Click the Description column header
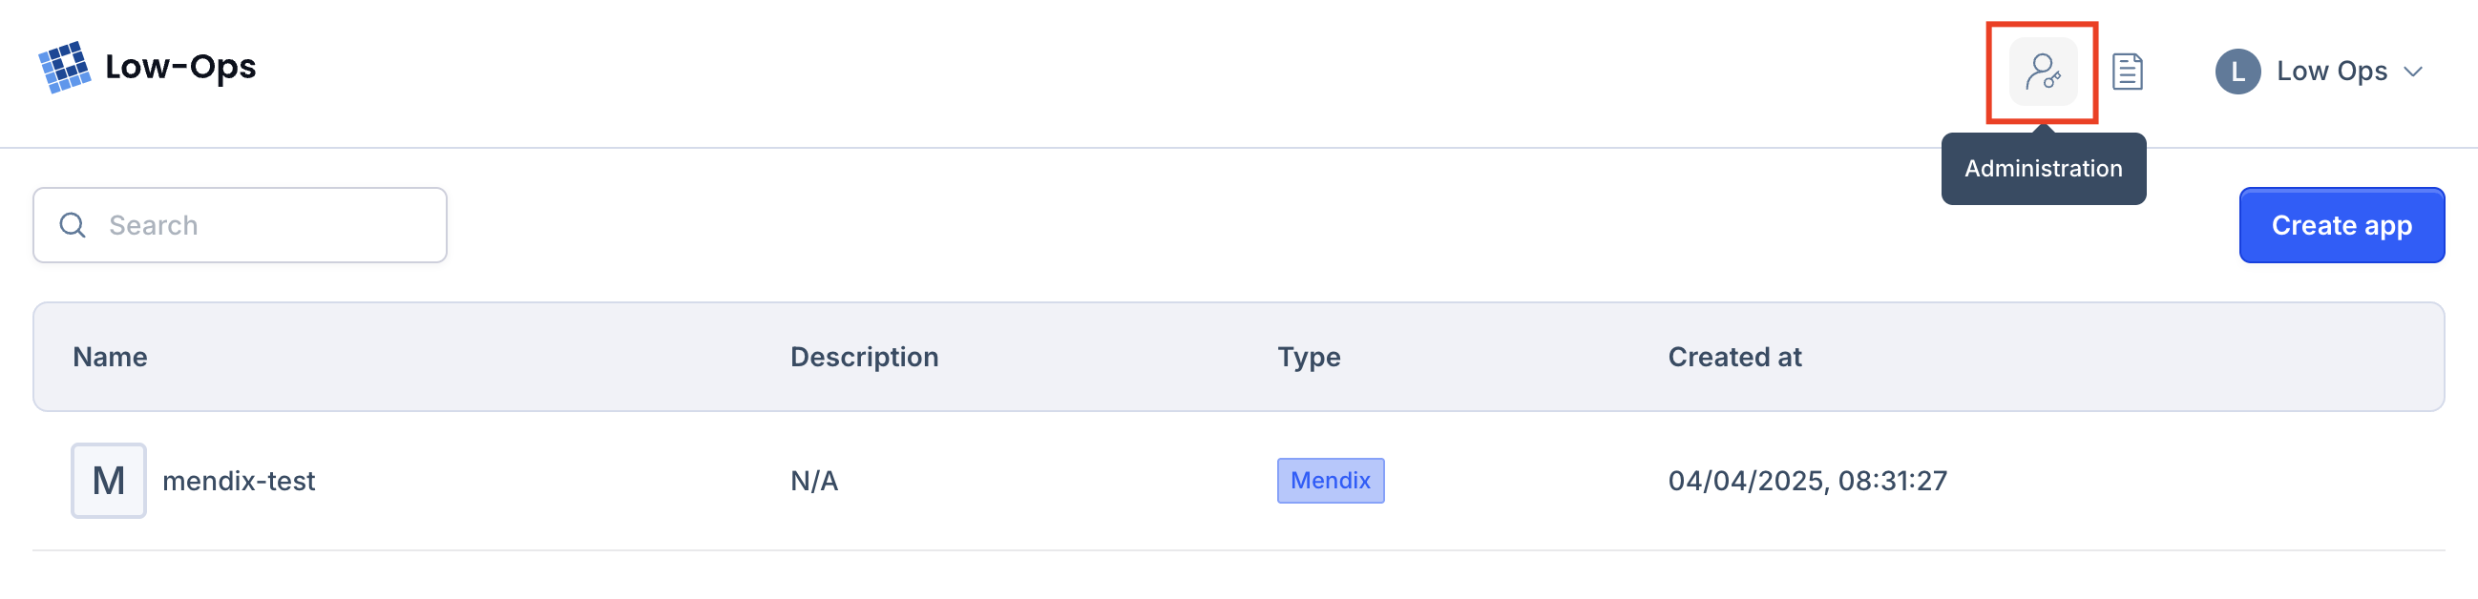The image size is (2478, 599). (x=864, y=357)
